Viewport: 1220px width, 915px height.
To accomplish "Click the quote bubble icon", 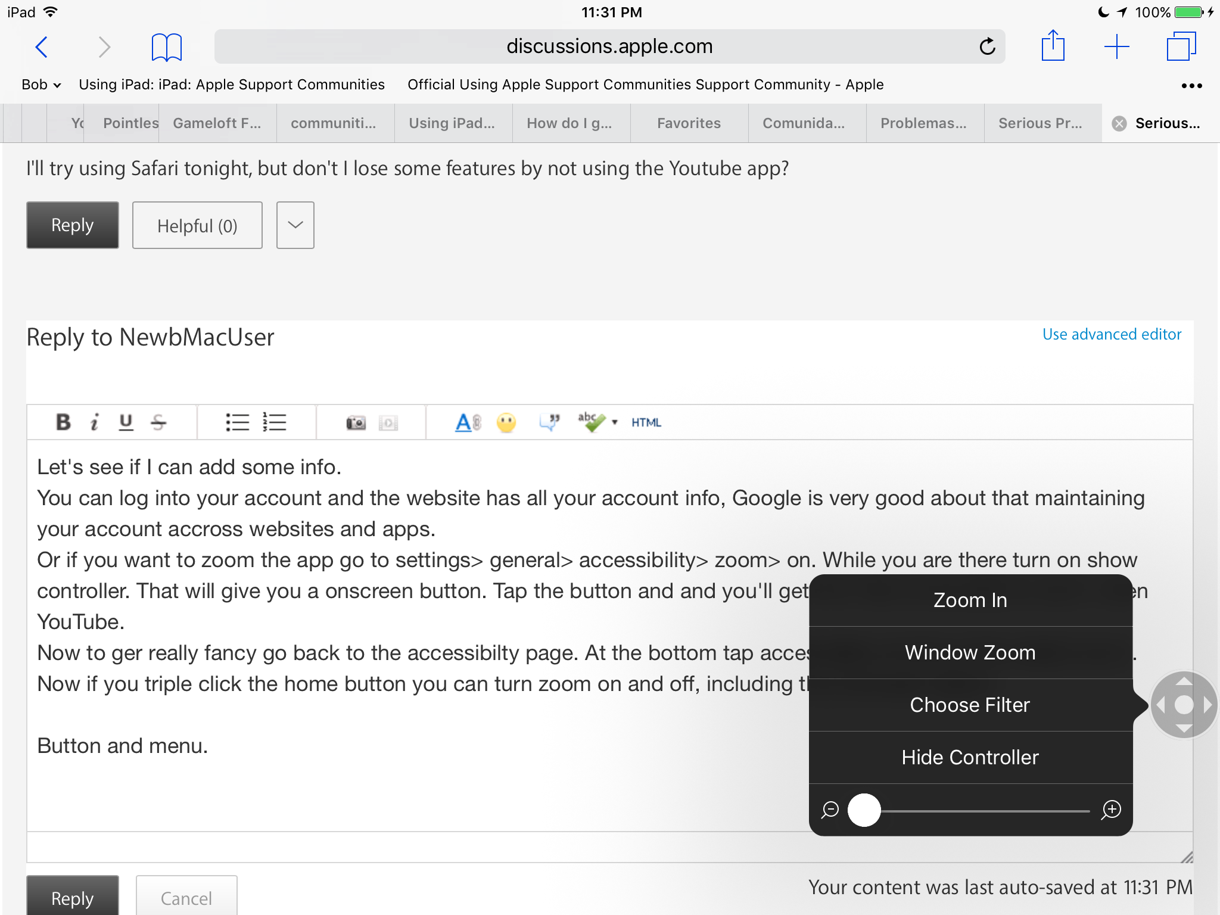I will click(549, 422).
